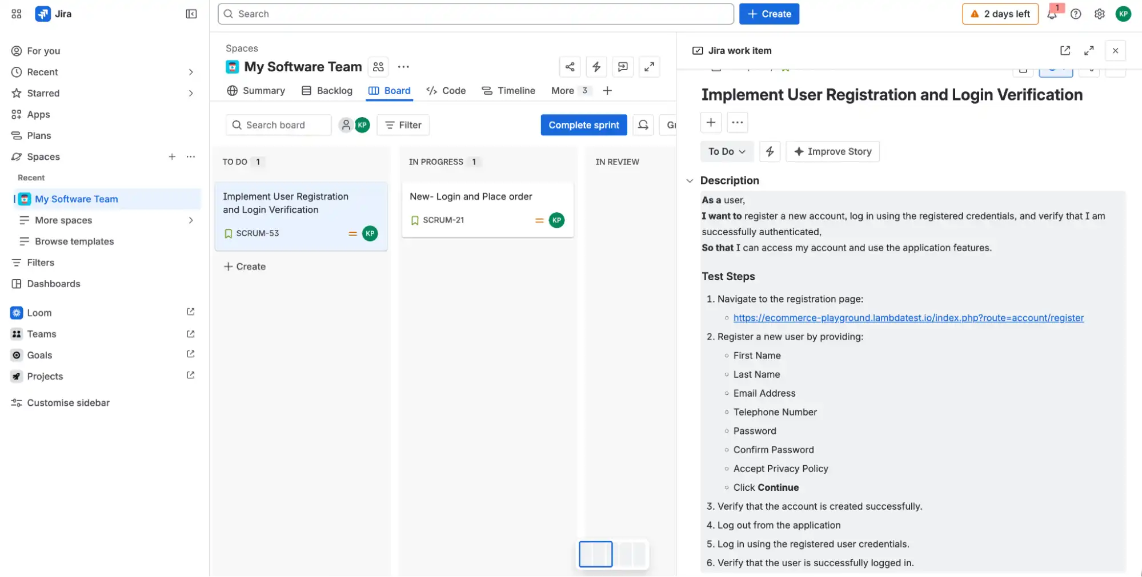Expand the Recent submenu chevron
The height and width of the screenshot is (577, 1142).
coord(191,72)
